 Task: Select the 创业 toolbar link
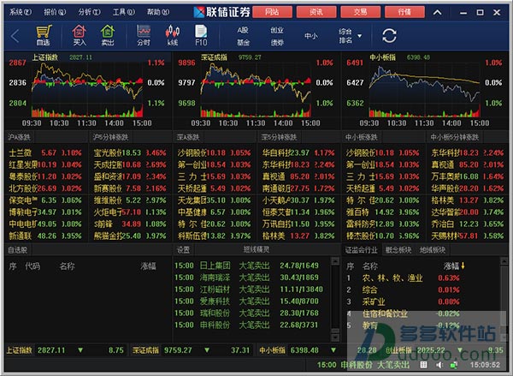pyautogui.click(x=277, y=30)
